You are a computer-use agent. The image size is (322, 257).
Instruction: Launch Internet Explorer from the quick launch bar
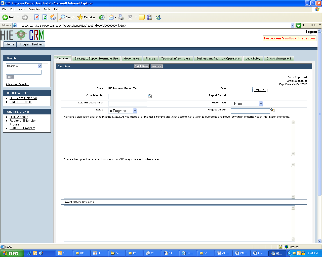click(x=29, y=253)
